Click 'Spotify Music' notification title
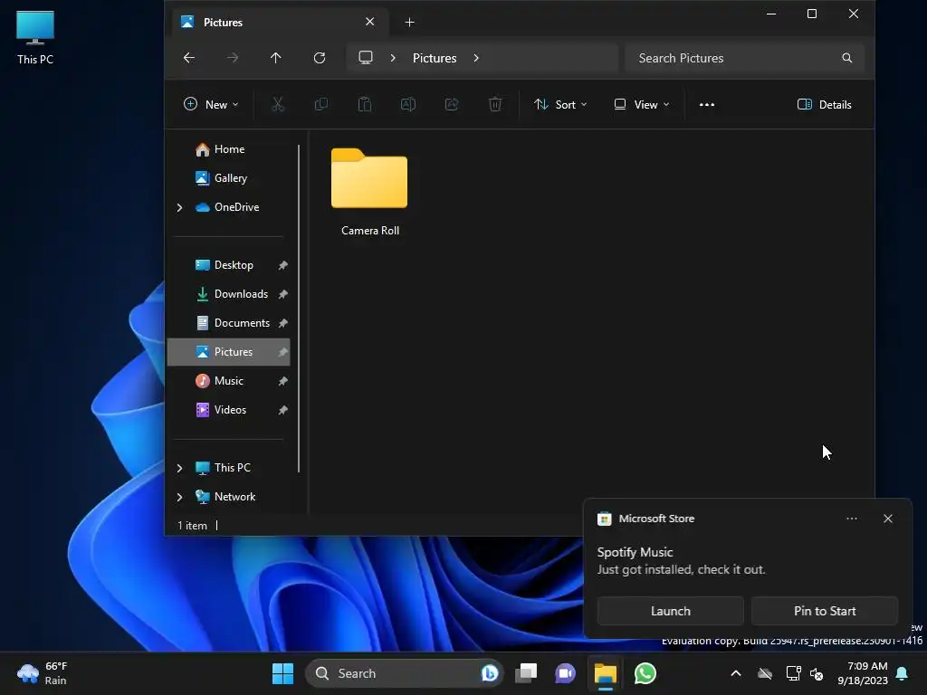 click(635, 552)
